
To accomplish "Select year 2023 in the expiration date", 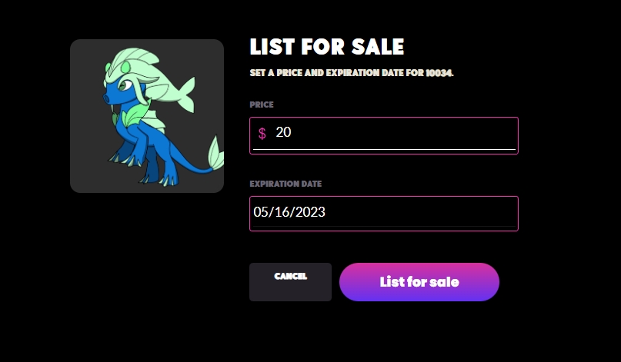I will click(309, 213).
